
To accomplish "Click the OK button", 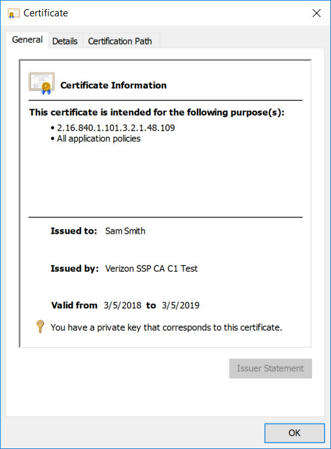I will [x=294, y=433].
